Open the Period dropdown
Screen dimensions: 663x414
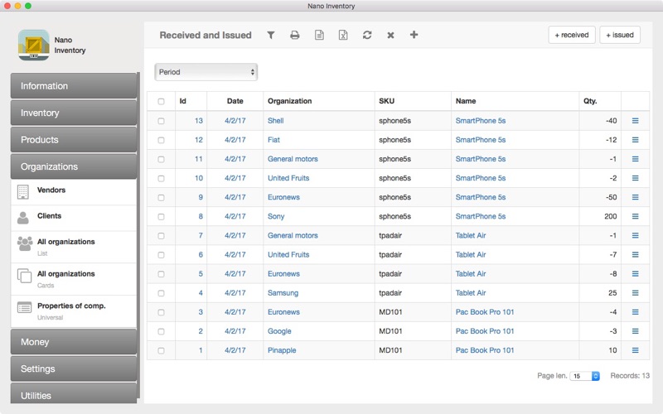click(x=206, y=72)
